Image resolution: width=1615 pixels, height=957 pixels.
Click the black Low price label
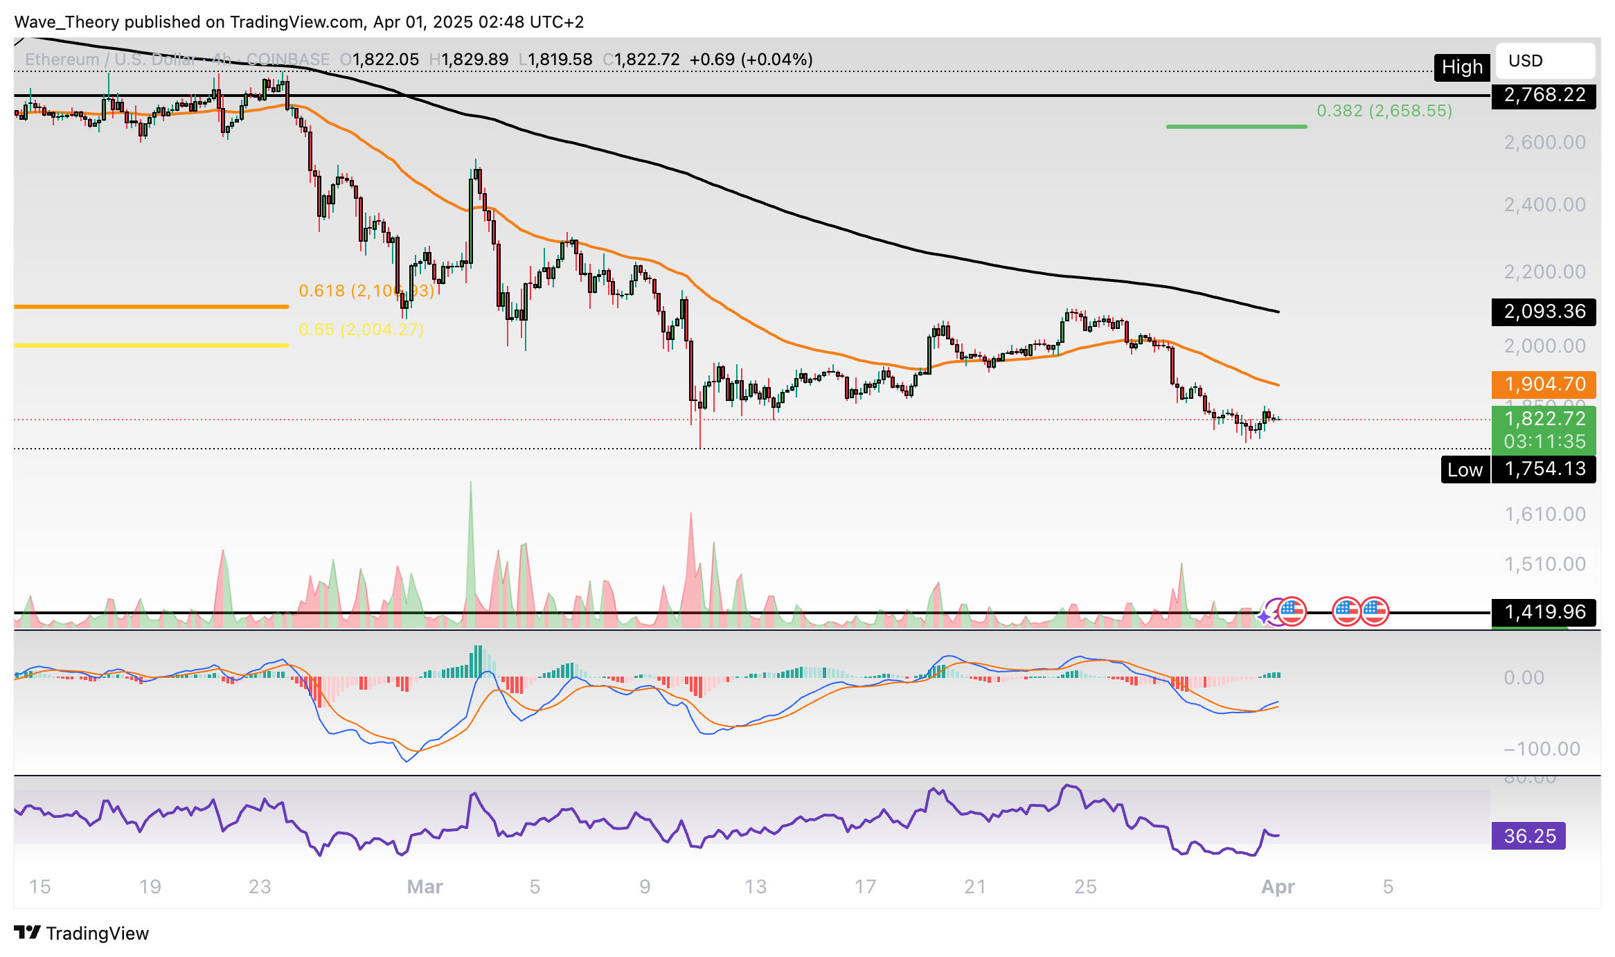coord(1465,469)
